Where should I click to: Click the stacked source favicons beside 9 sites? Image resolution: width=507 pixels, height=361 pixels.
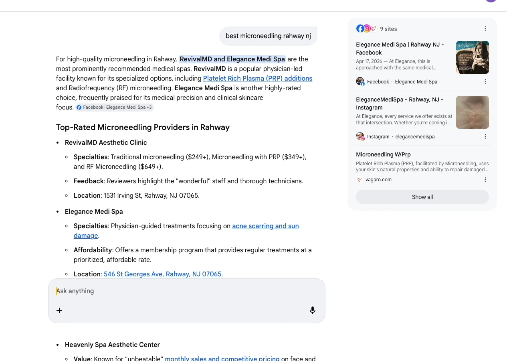tap(366, 28)
